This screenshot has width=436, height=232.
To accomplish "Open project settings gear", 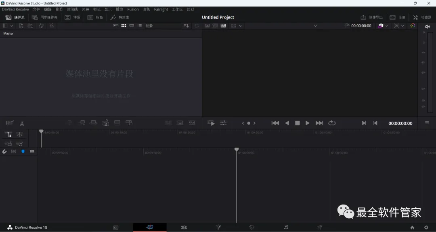I will click(426, 228).
